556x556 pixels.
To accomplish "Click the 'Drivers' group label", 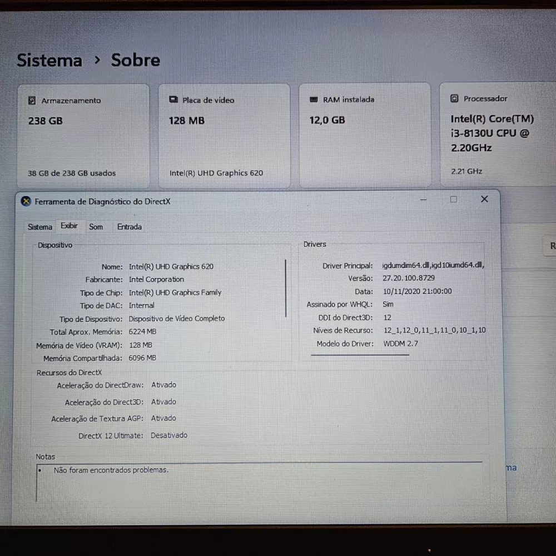I will point(315,244).
